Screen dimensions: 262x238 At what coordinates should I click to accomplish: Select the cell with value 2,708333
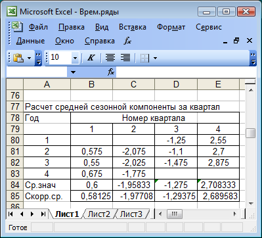tap(218, 185)
